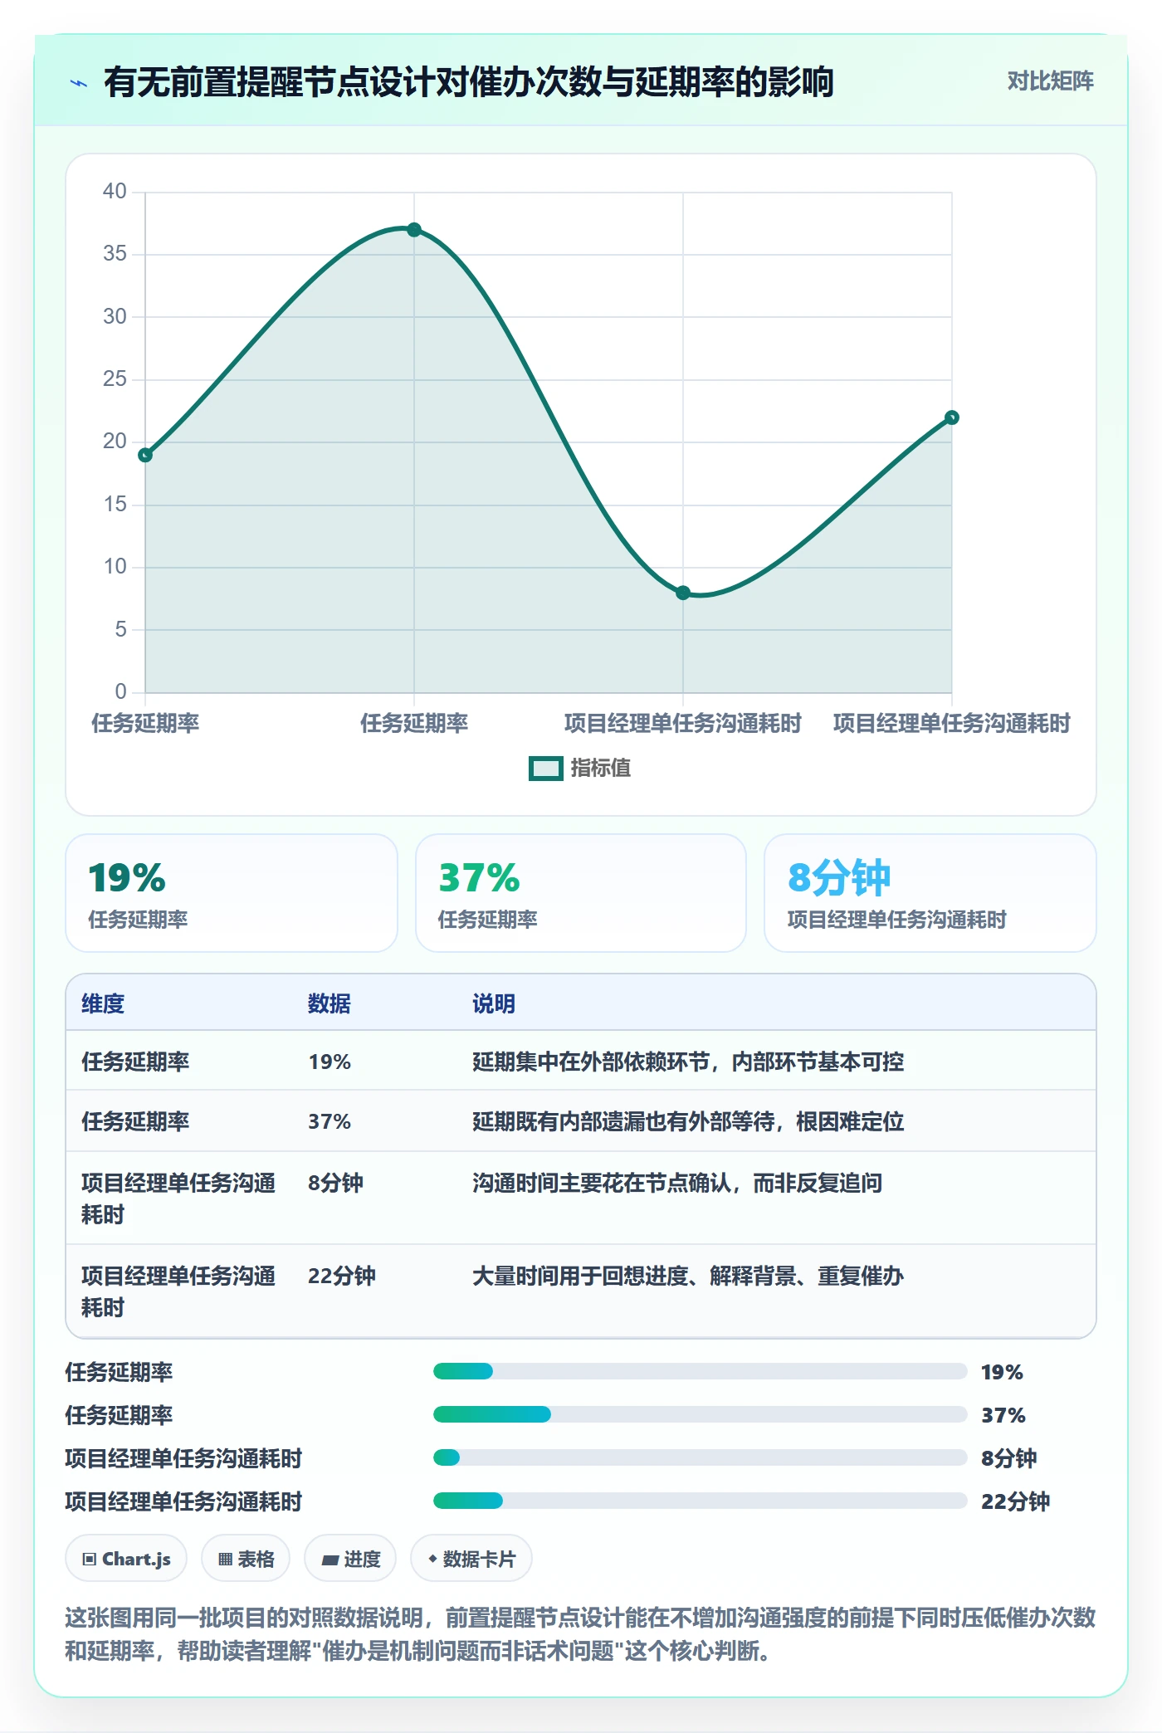Click the first chart data point at 19
This screenshot has width=1162, height=1733.
(x=145, y=455)
